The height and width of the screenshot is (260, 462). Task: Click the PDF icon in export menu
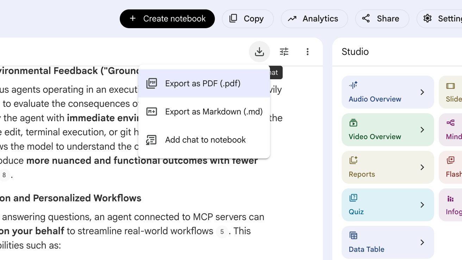(152, 83)
